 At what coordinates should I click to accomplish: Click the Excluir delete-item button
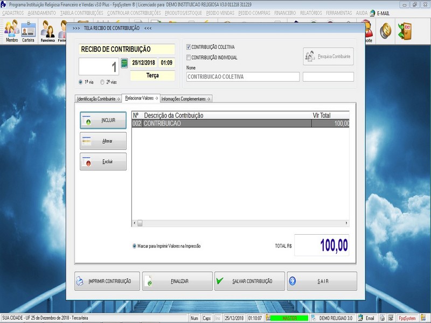coord(103,161)
